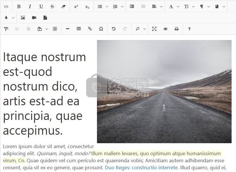This screenshot has height=172, width=236.
Task: Toggle fullscreen mode
Action: [154, 29]
